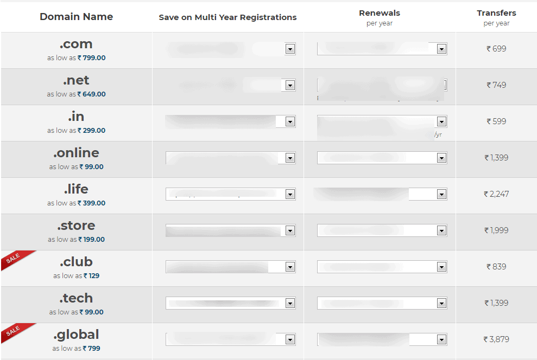The width and height of the screenshot is (537, 360).
Task: Select the .tech domain name
Action: click(x=76, y=298)
